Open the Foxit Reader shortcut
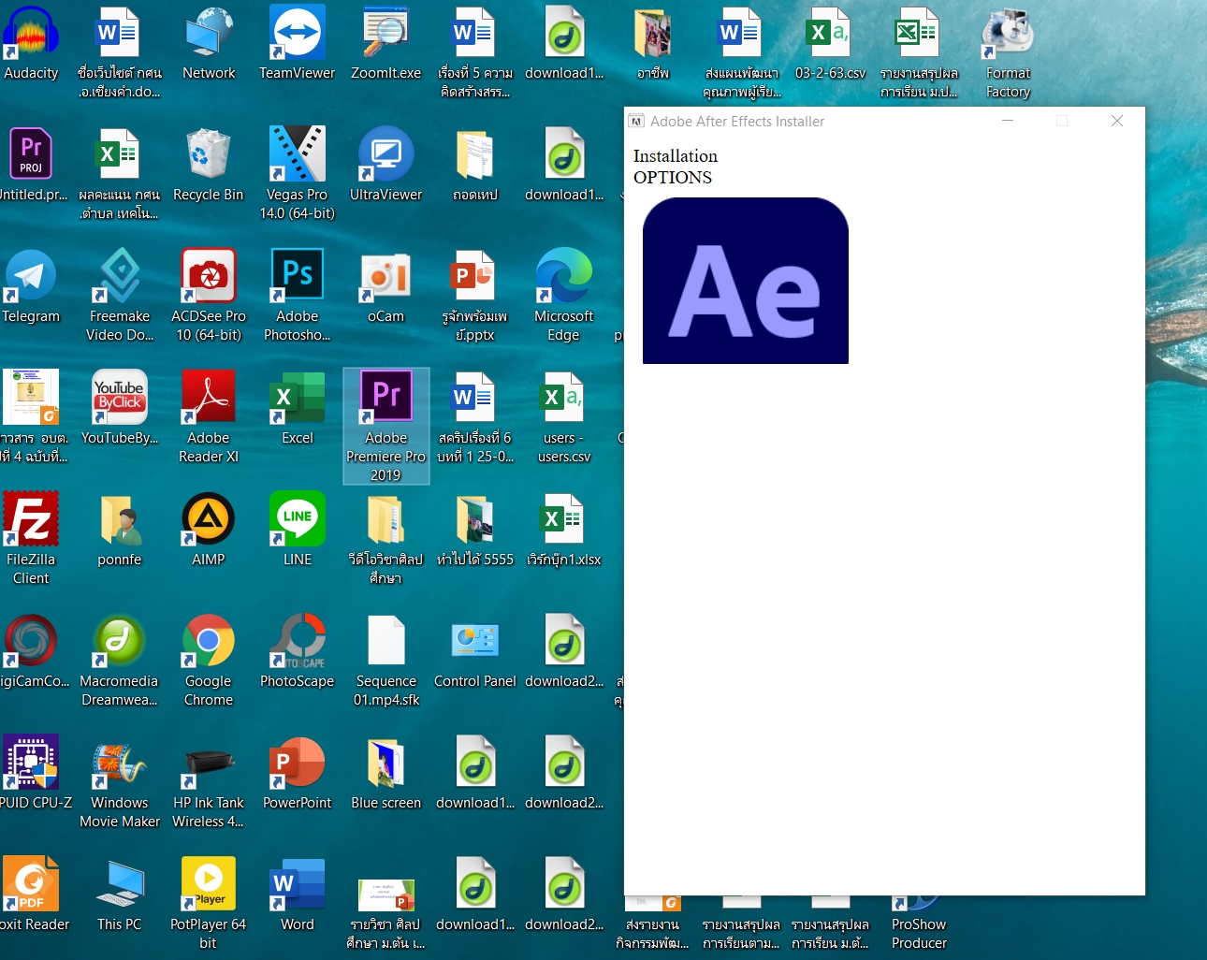The width and height of the screenshot is (1207, 960). 33,895
